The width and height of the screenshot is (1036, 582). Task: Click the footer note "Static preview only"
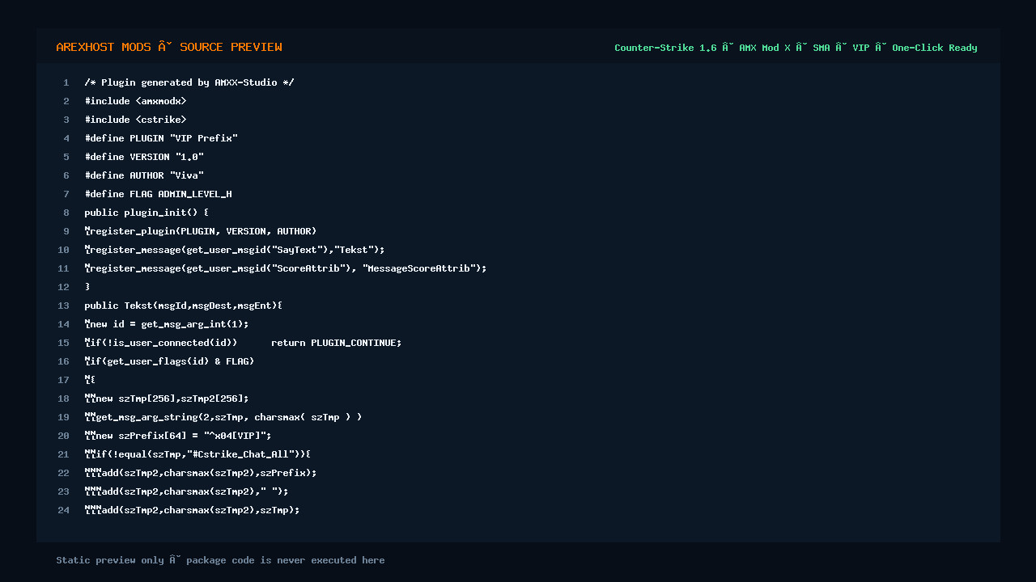tap(109, 560)
